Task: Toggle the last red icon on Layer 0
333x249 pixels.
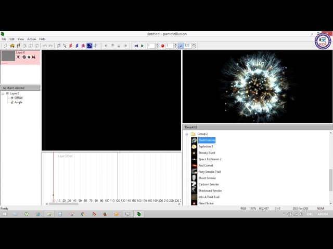Action: pyautogui.click(x=33, y=57)
